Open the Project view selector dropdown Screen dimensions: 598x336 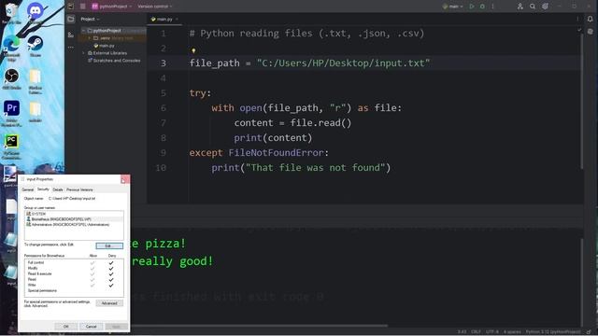90,19
